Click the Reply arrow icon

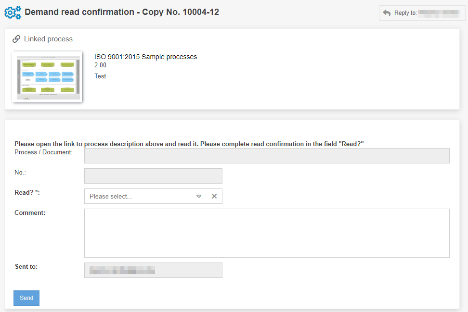coord(387,13)
